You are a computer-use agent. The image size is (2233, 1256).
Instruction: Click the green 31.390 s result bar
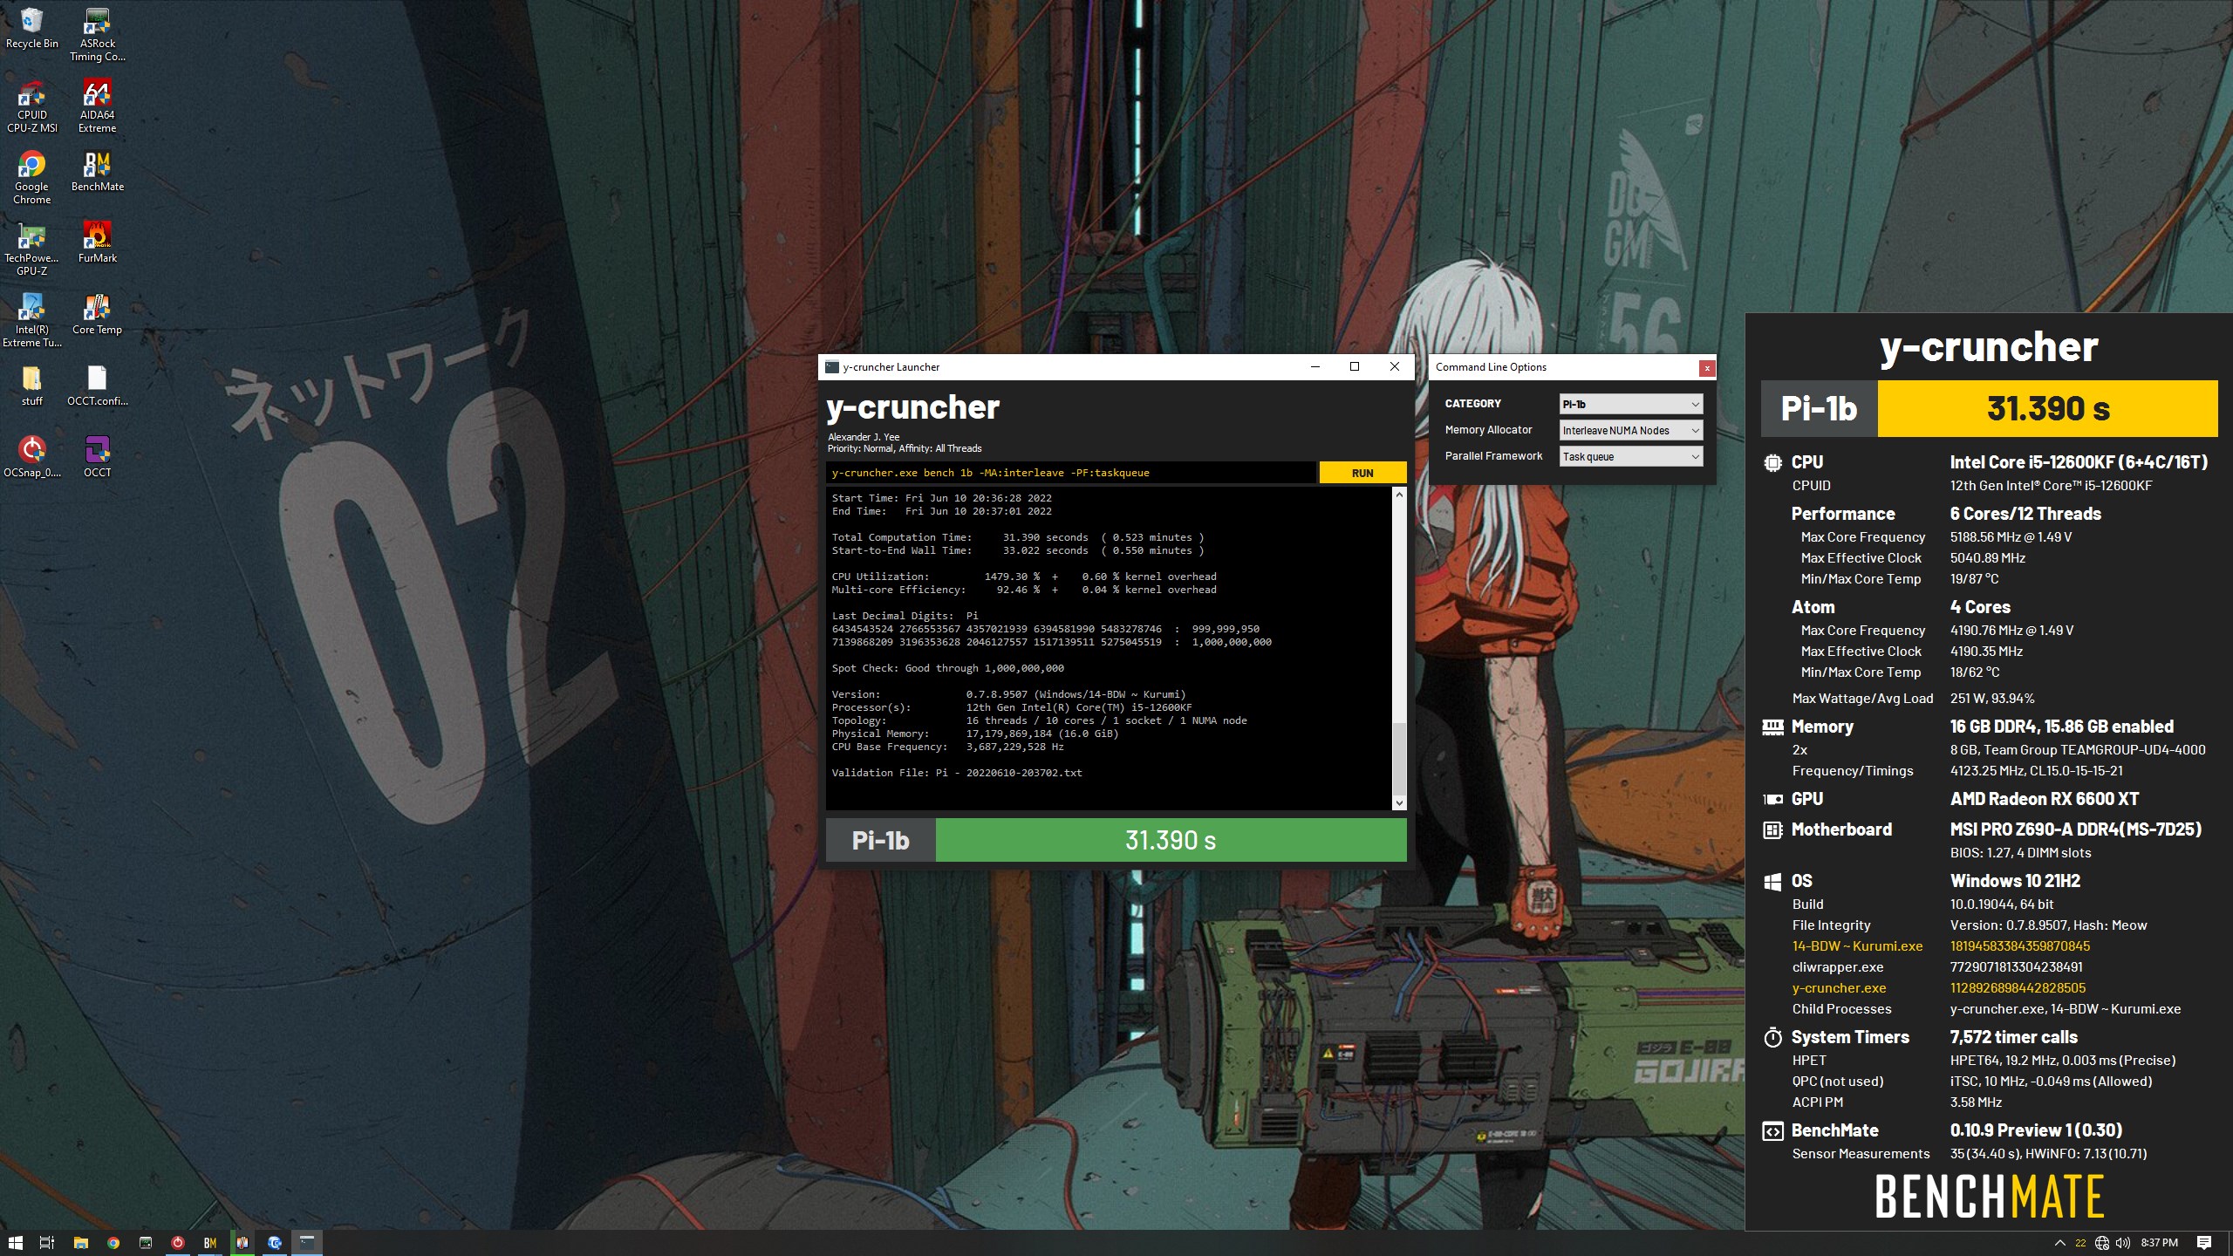pos(1171,840)
